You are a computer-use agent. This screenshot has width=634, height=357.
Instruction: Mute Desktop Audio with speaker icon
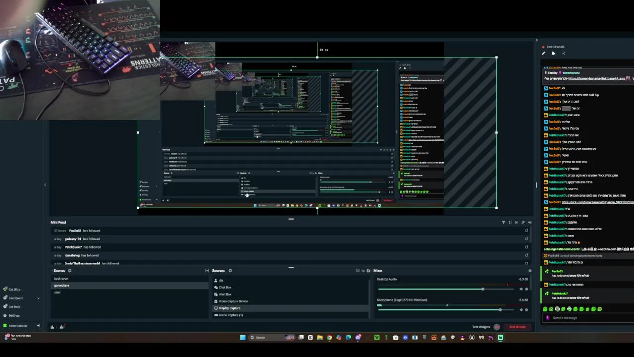tap(521, 289)
